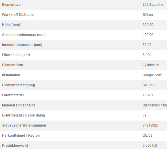Image resolution: width=167 pixels, height=149 pixels.
Task: Click the Innendurchmesser (mm) label
Action: click(x=22, y=45)
